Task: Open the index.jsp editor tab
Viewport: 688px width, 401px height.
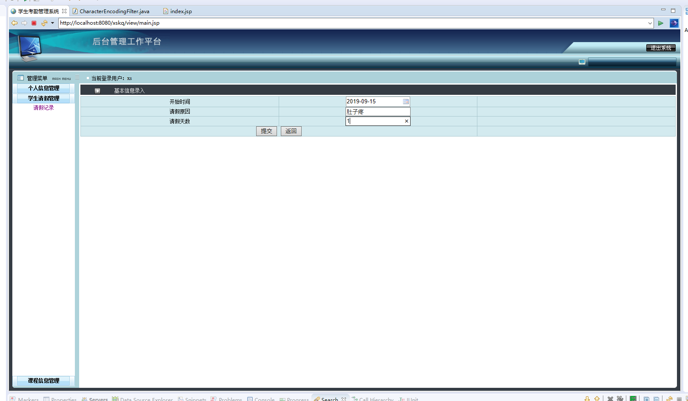Action: tap(178, 11)
